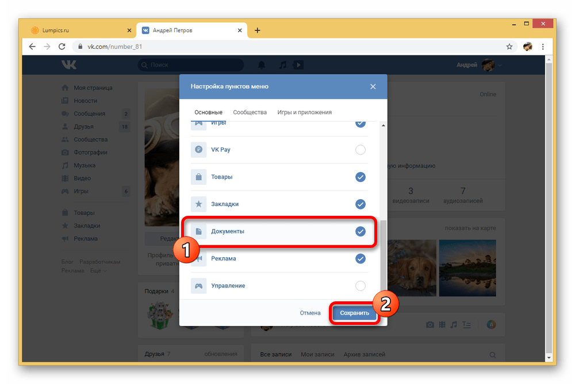Select the Андрей Петров browser tab
The image size is (575, 384).
(192, 30)
